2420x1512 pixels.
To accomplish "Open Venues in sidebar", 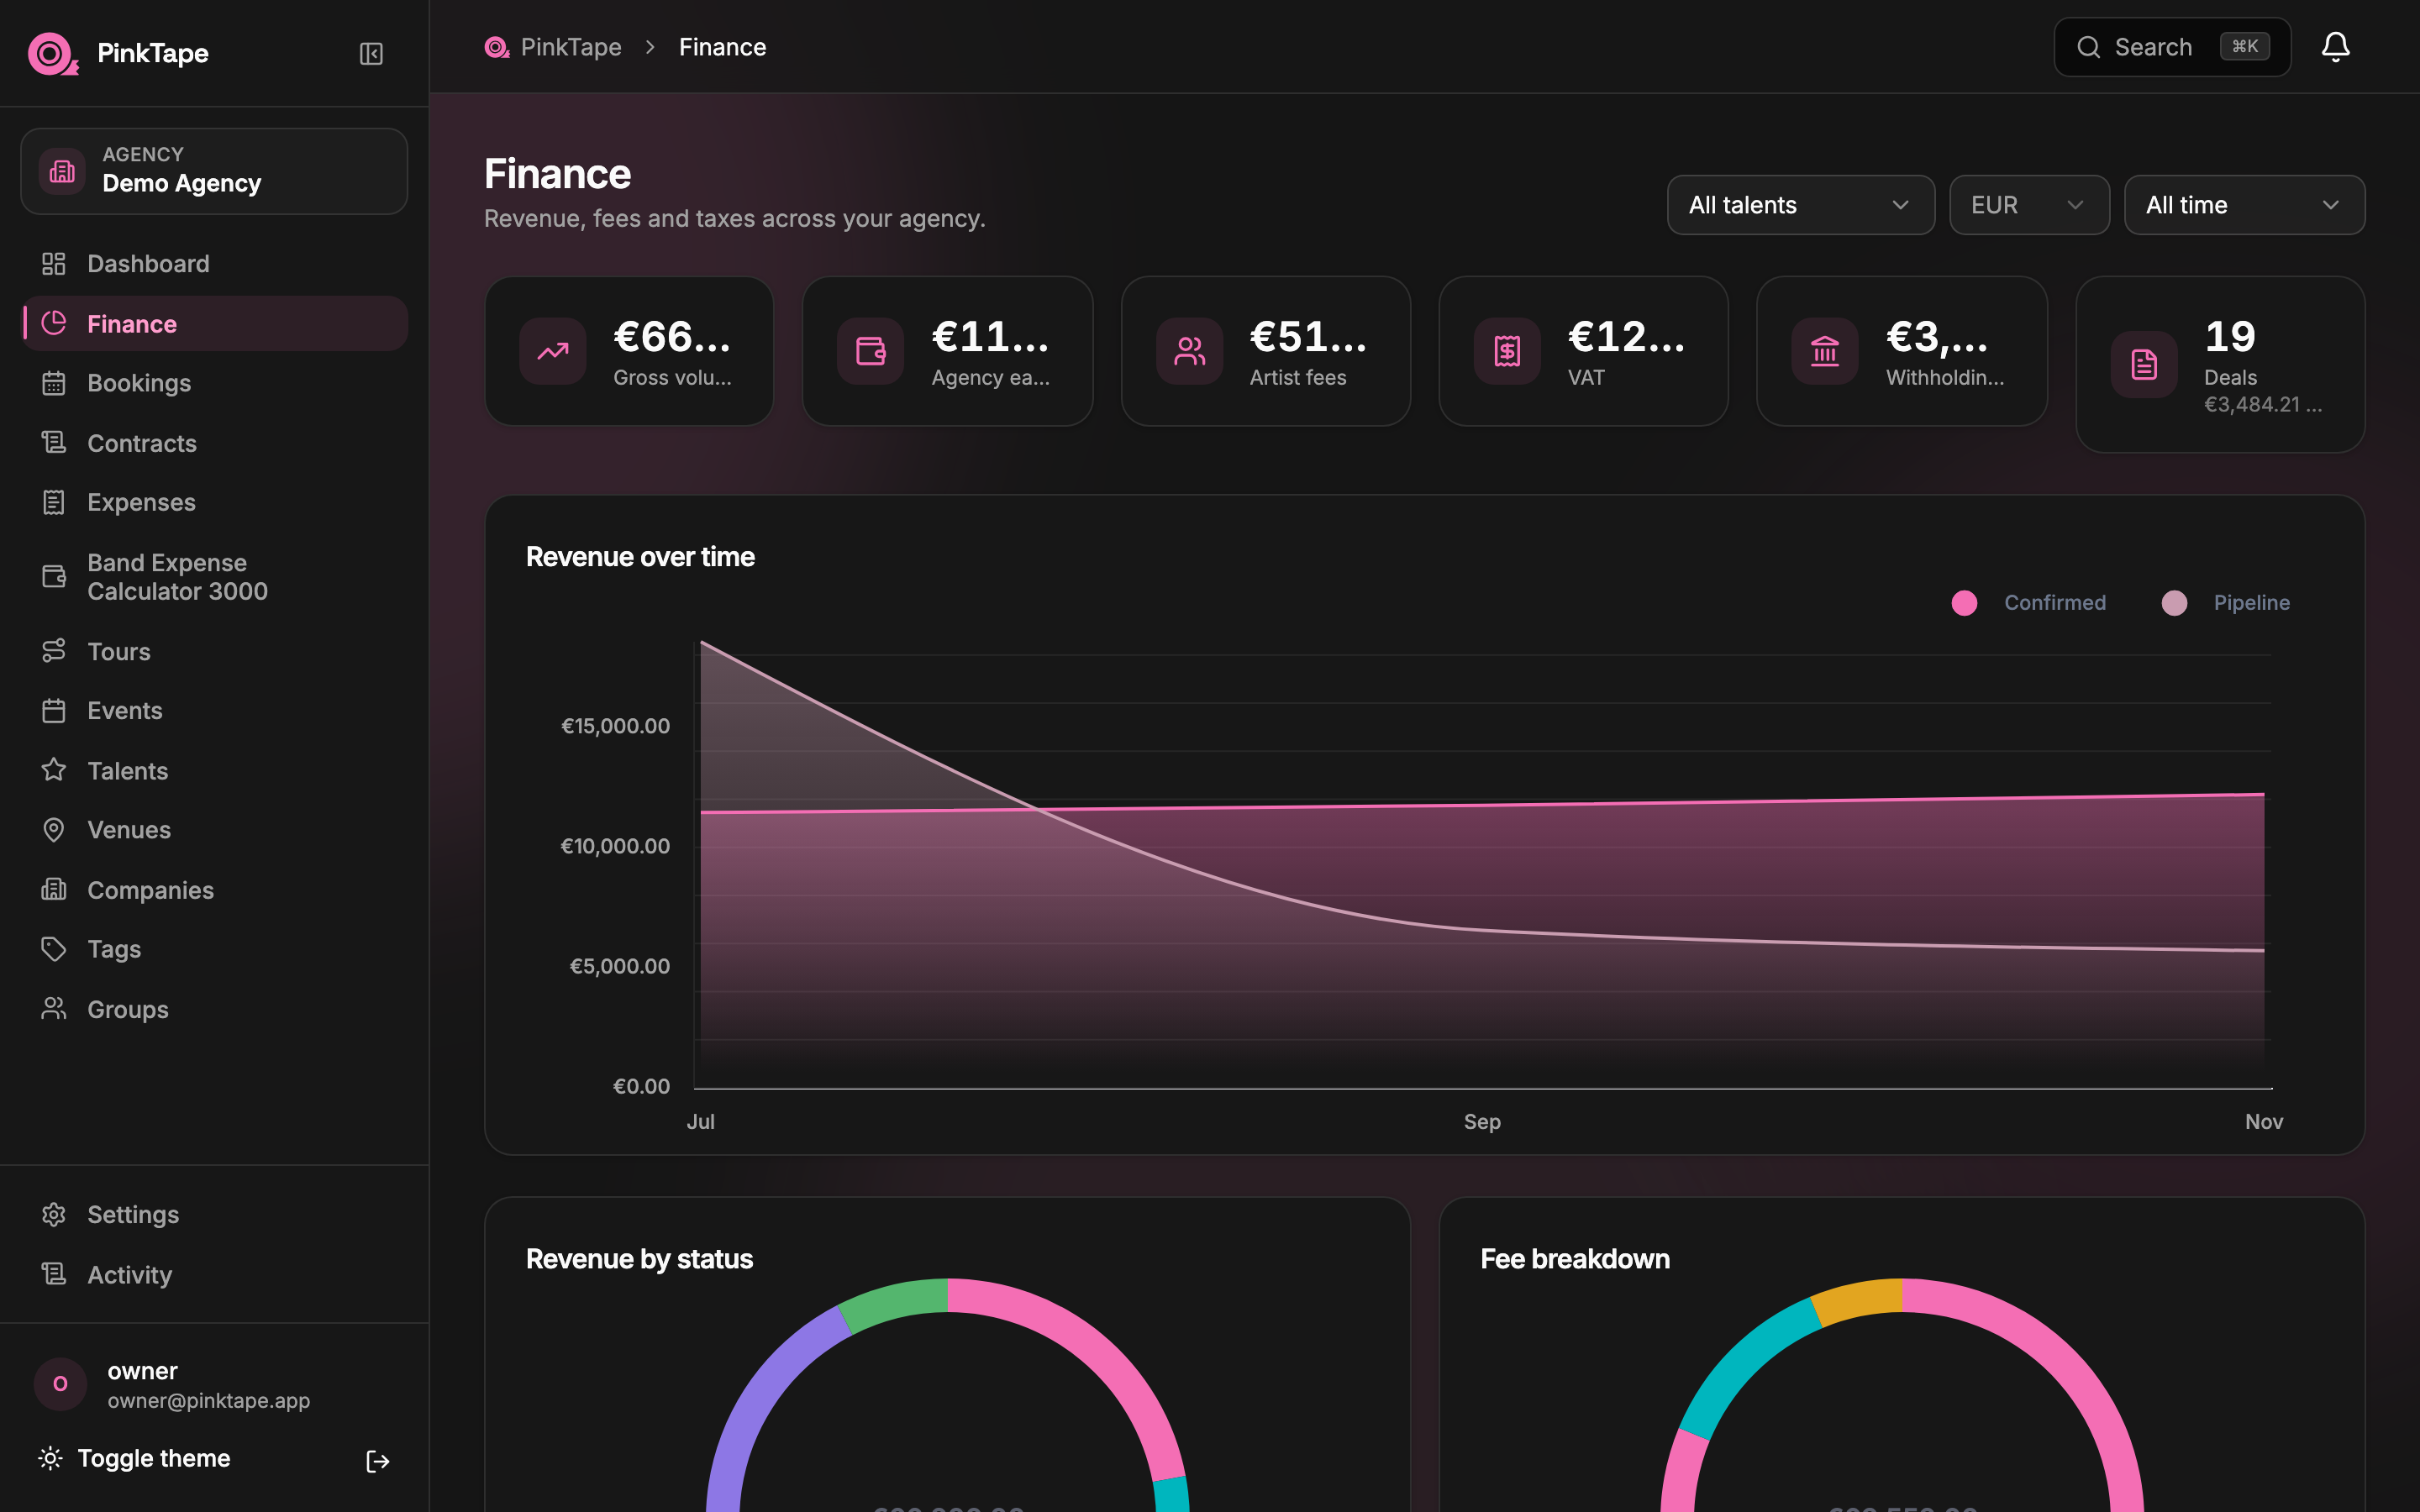I will [214, 830].
